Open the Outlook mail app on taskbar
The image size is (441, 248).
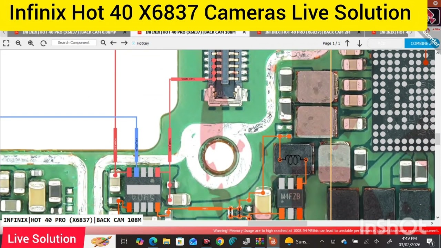[193, 241]
